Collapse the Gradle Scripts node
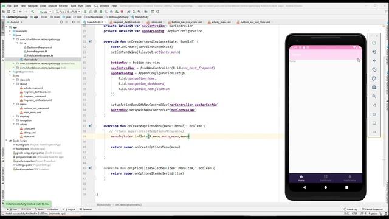 pyautogui.click(x=7, y=141)
